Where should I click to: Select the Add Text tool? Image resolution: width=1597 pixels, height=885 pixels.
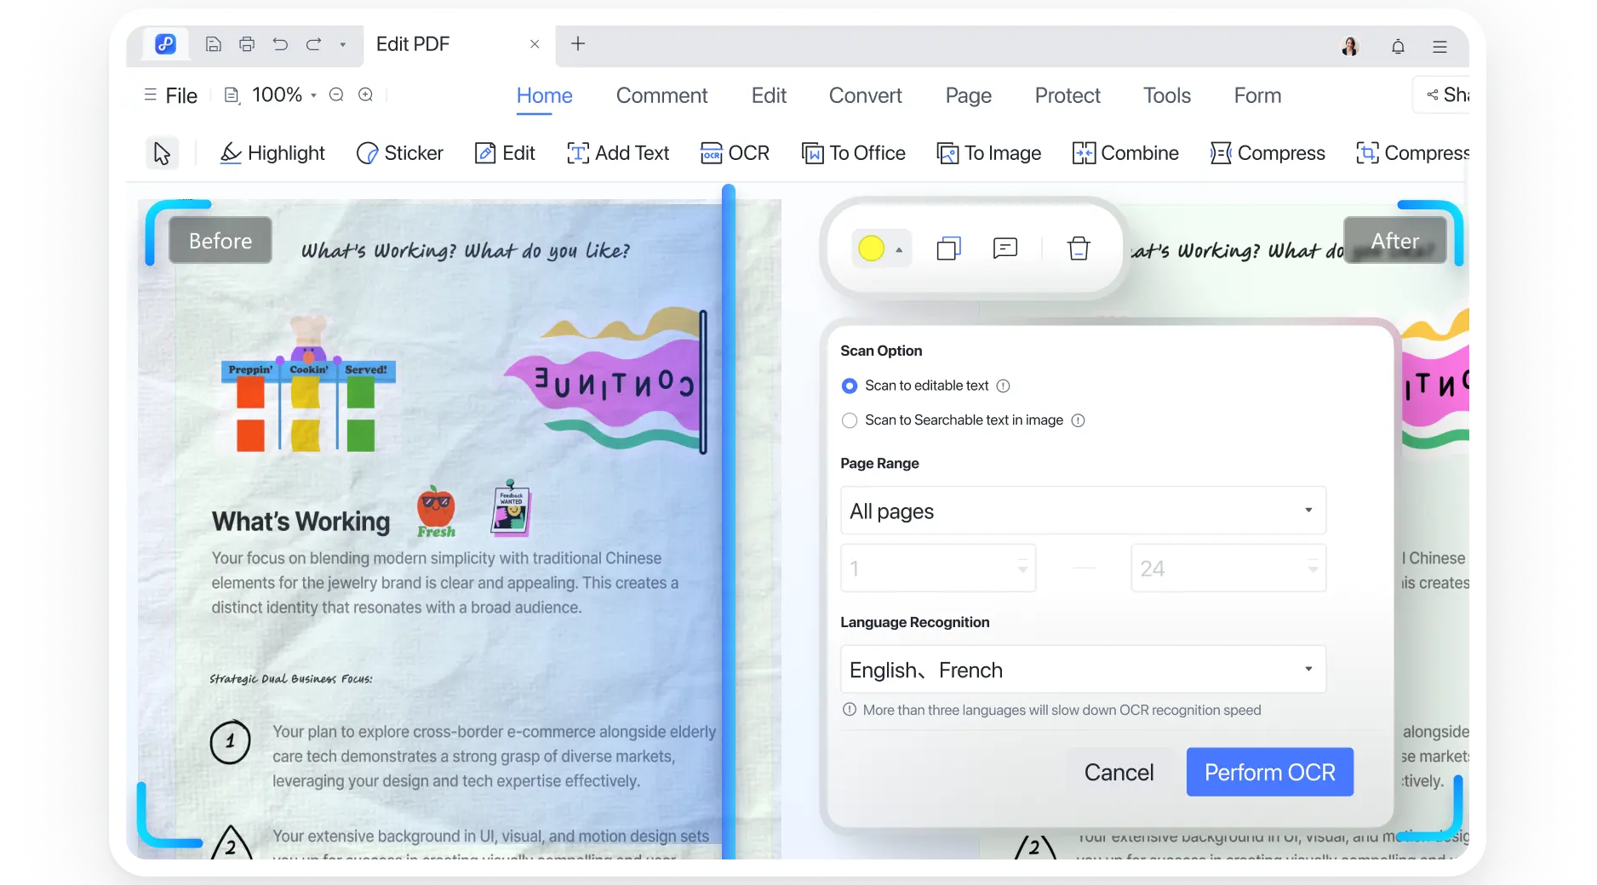click(x=618, y=153)
